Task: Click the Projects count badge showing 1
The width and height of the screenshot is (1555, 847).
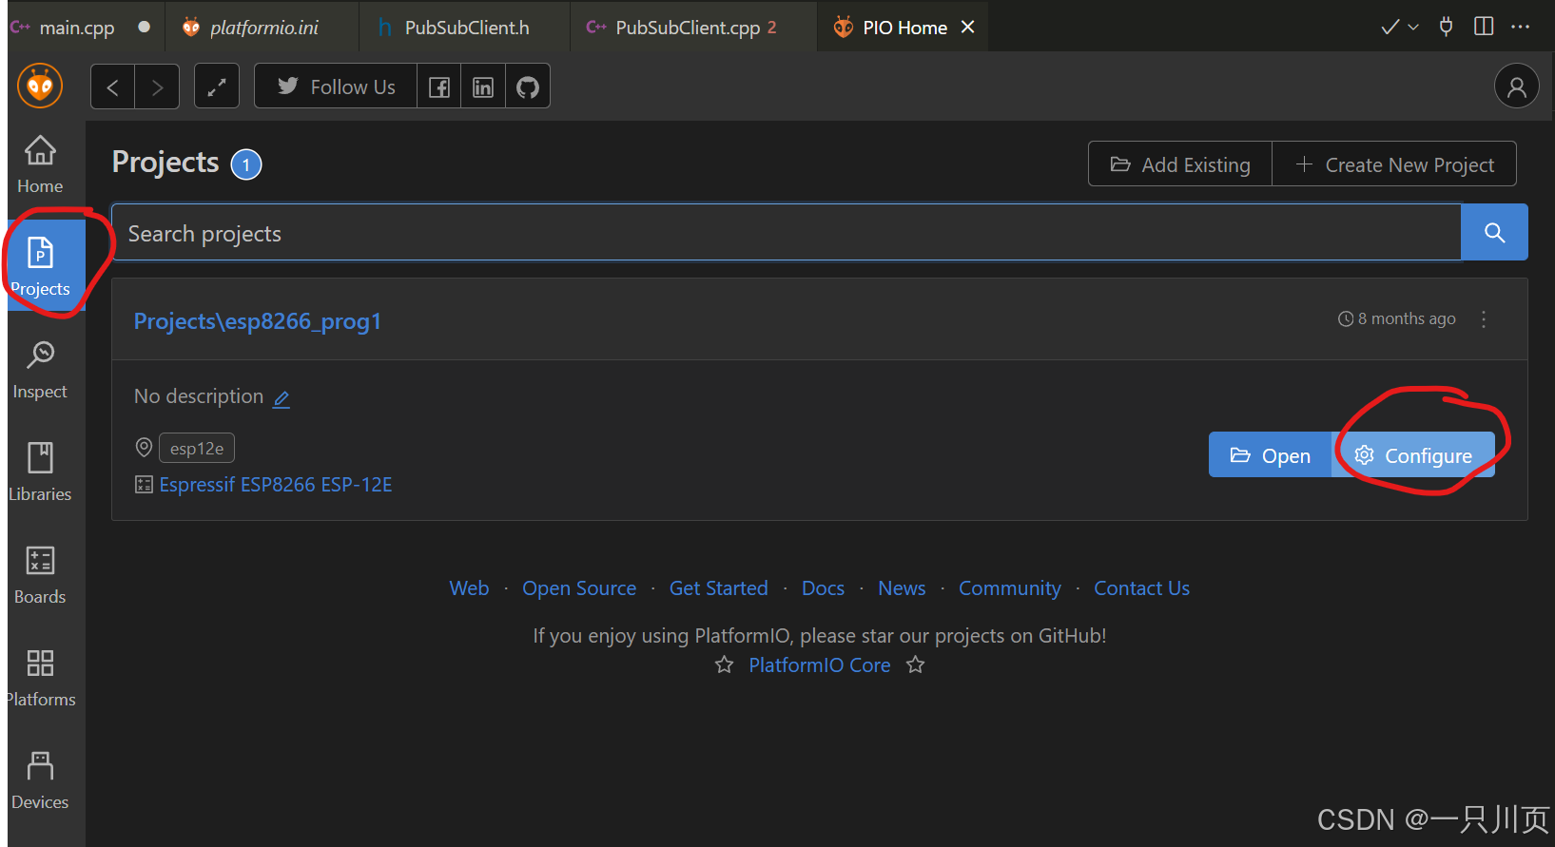Action: [246, 164]
